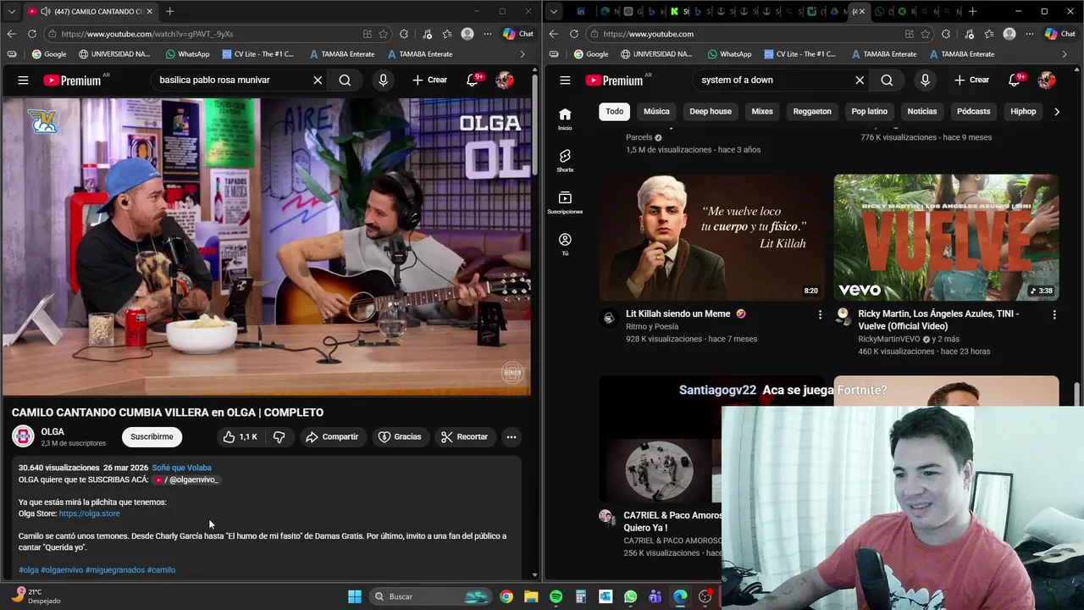The height and width of the screenshot is (610, 1084).
Task: Open YouTube guide menu in right window
Action: point(565,80)
